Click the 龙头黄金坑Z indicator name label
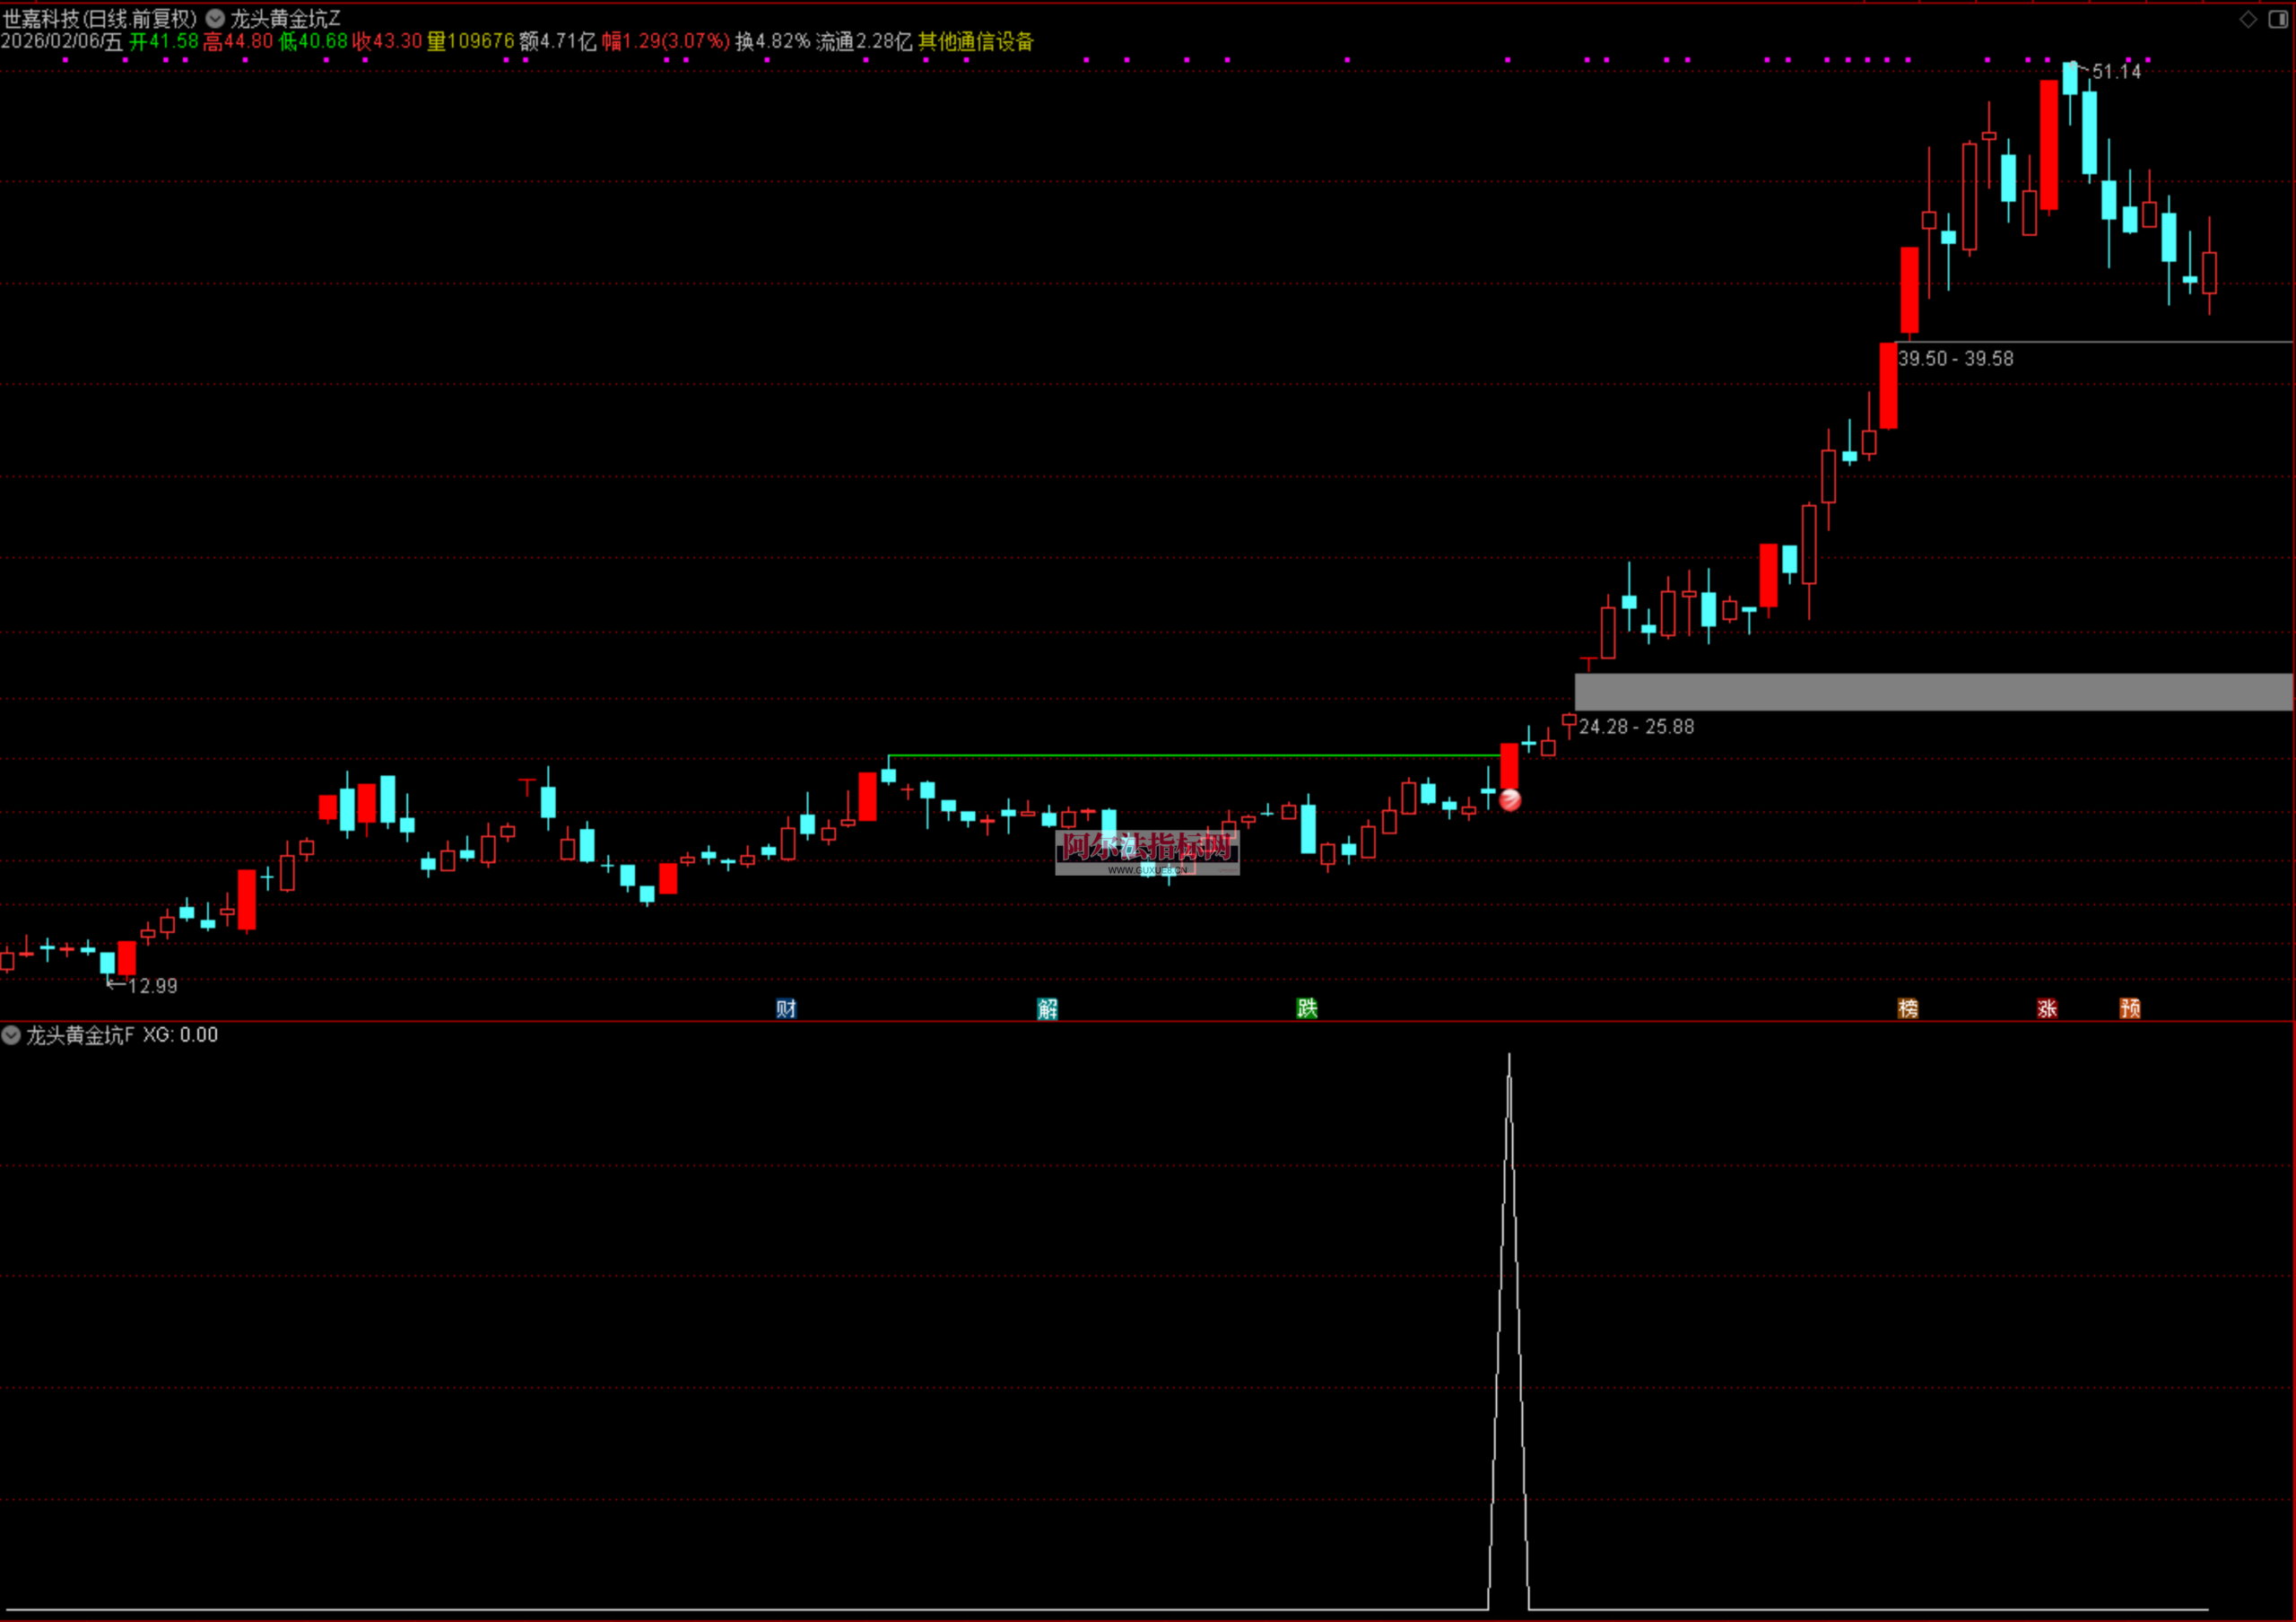Viewport: 2296px width, 1622px height. pos(286,19)
